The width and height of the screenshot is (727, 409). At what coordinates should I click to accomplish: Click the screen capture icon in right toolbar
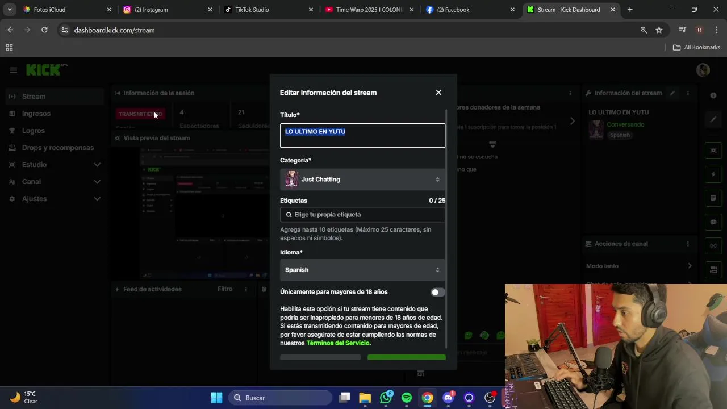click(713, 150)
